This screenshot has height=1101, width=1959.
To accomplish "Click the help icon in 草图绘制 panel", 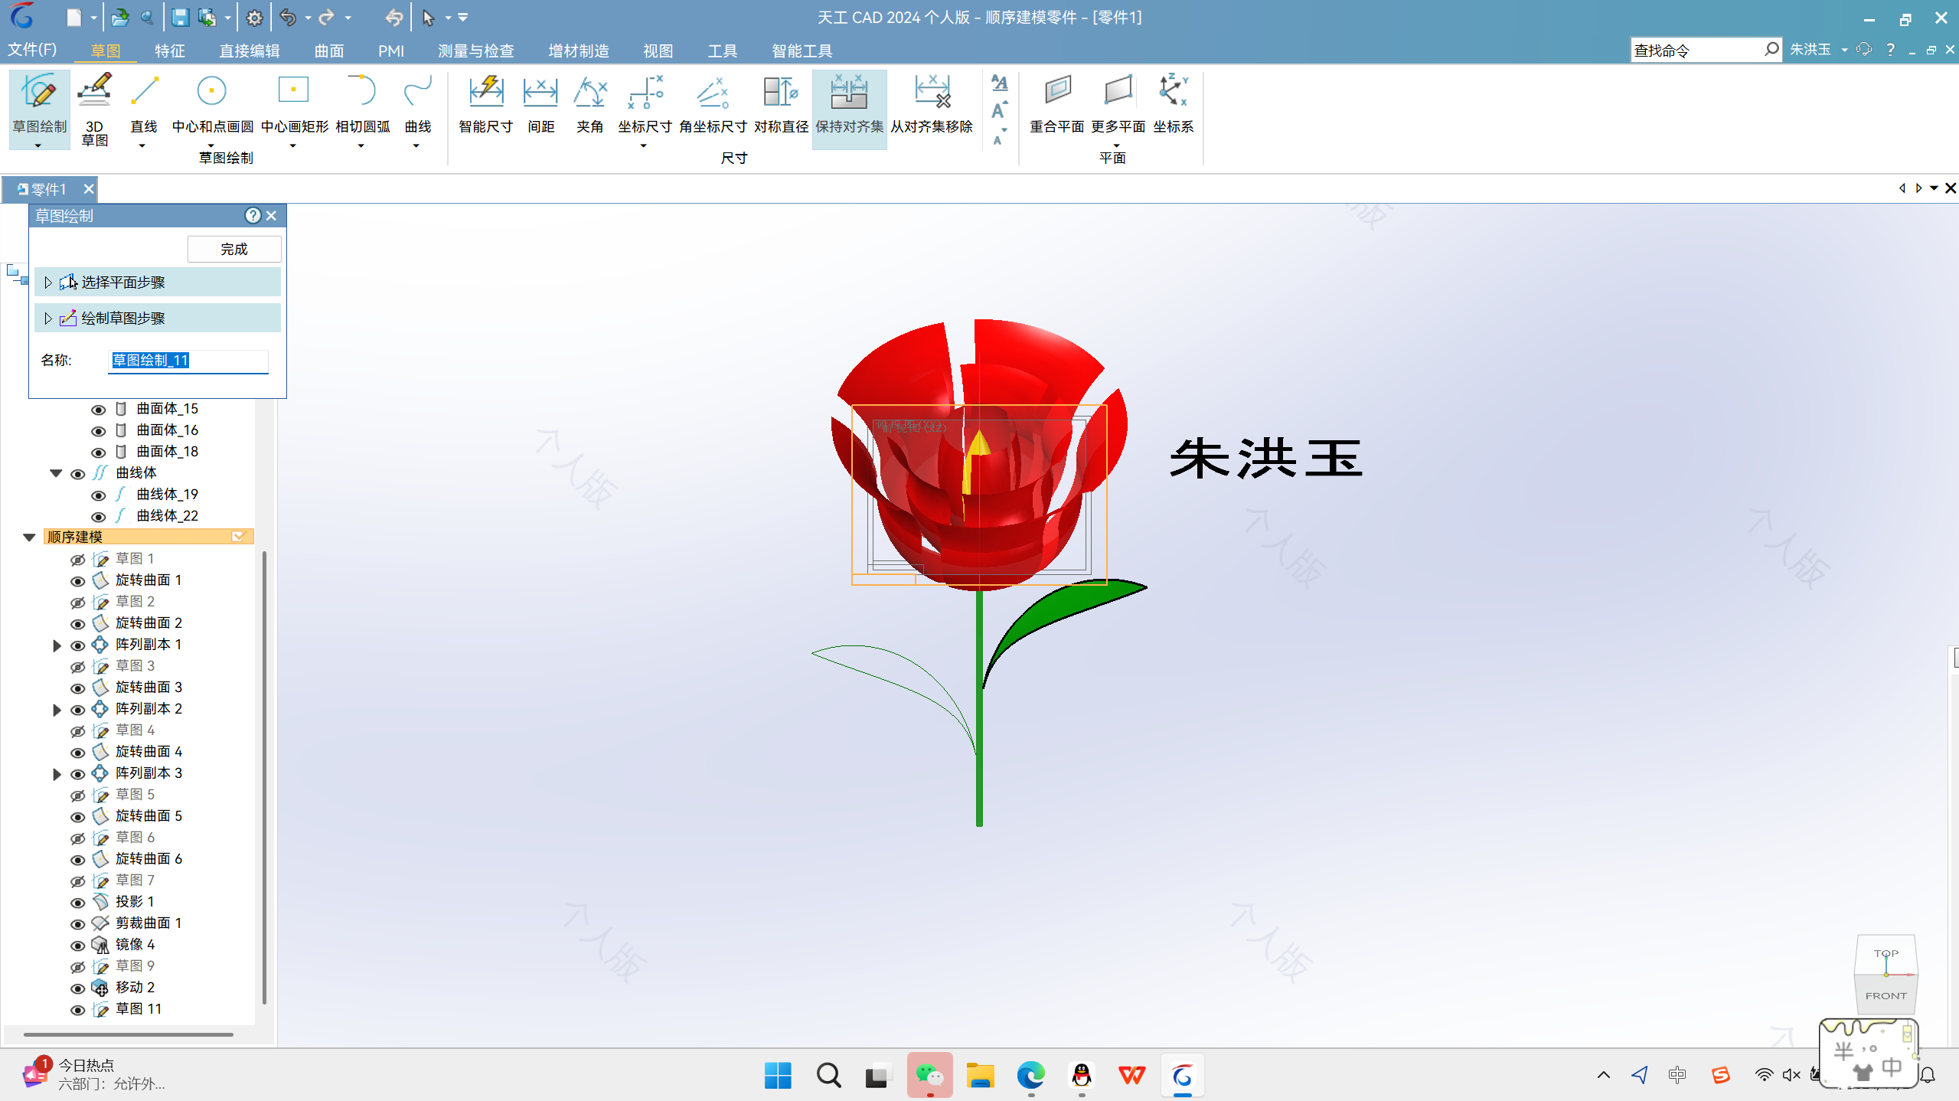I will (253, 216).
